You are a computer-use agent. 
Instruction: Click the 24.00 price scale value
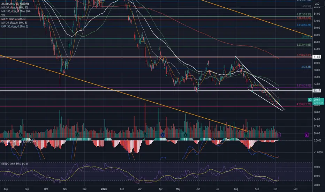click(317, 119)
